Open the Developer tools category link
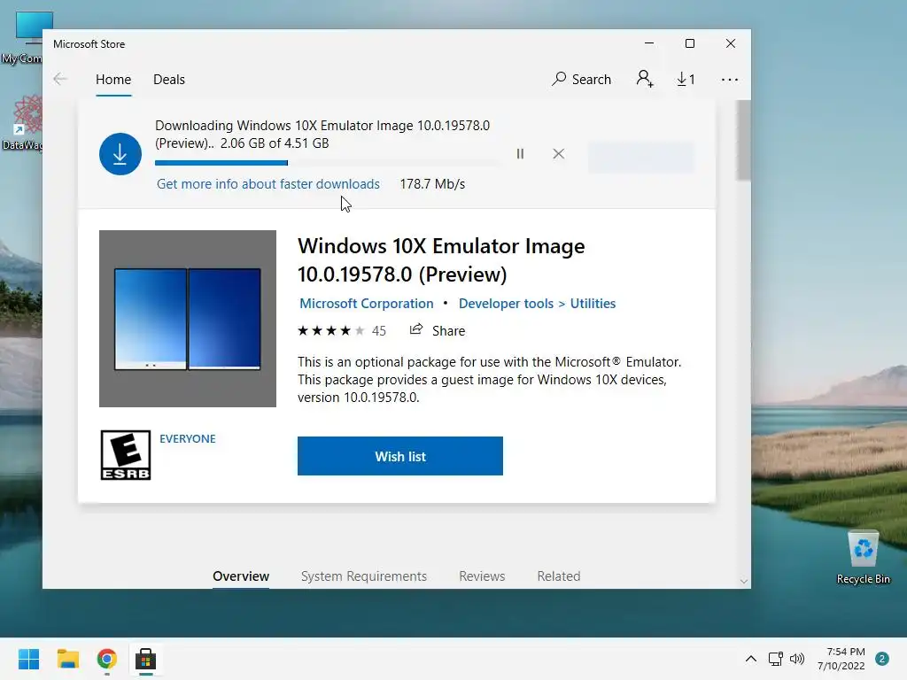Viewport: 907px width, 680px height. point(506,304)
